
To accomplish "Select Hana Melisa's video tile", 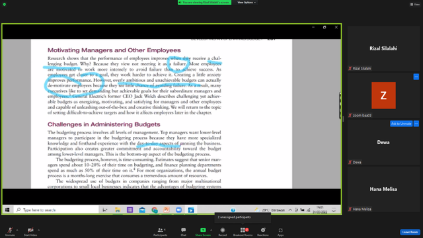I will [x=383, y=189].
